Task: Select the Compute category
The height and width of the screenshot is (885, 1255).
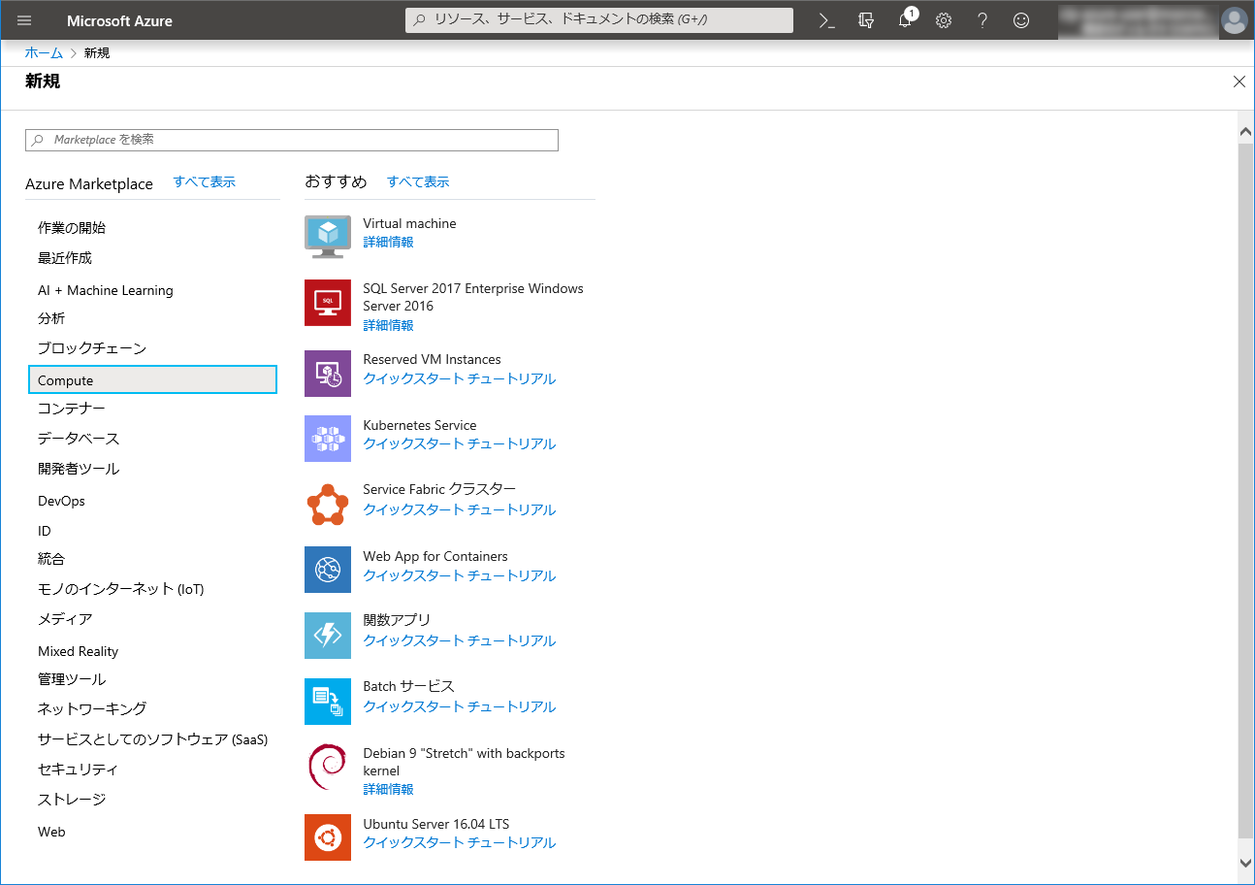Action: (x=152, y=380)
